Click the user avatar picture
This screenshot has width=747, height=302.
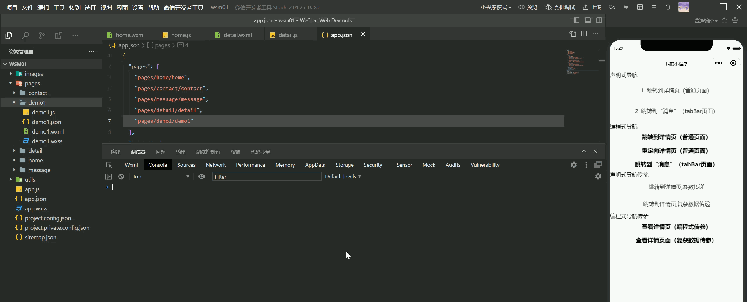tap(684, 7)
